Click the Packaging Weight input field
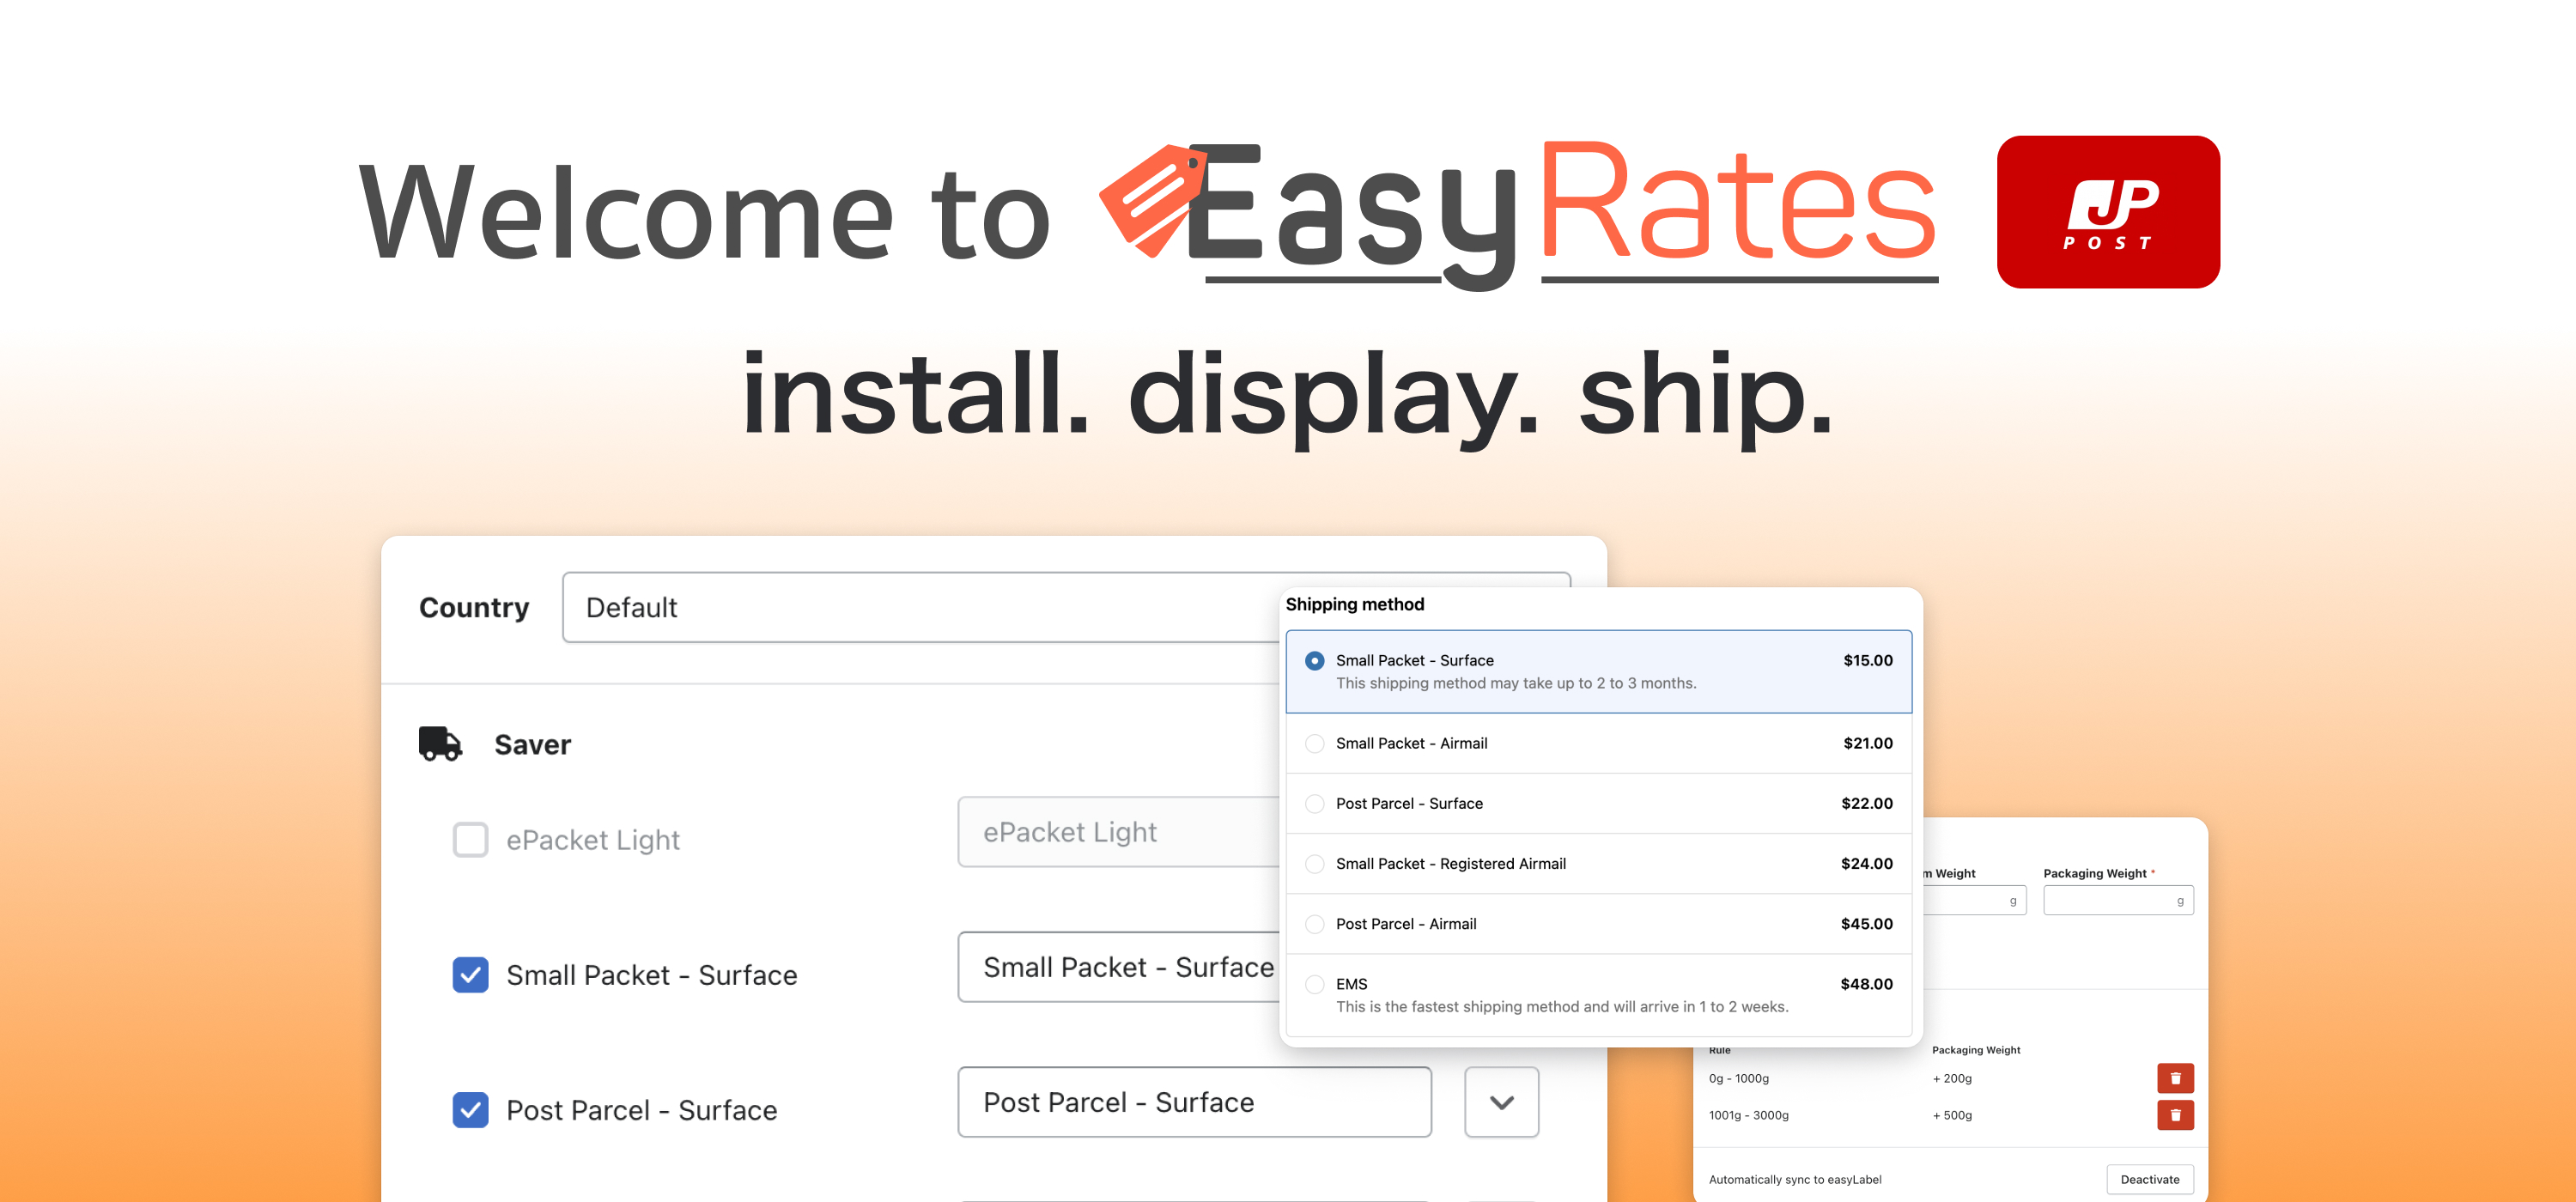 pyautogui.click(x=2108, y=901)
